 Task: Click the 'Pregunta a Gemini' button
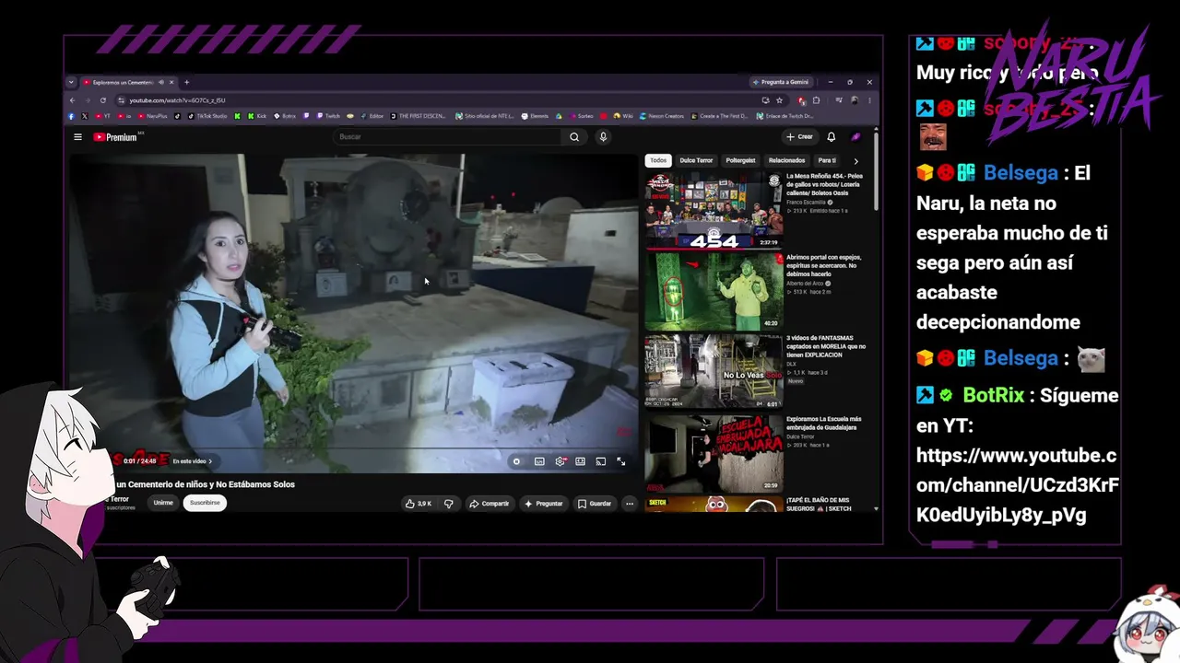[783, 82]
